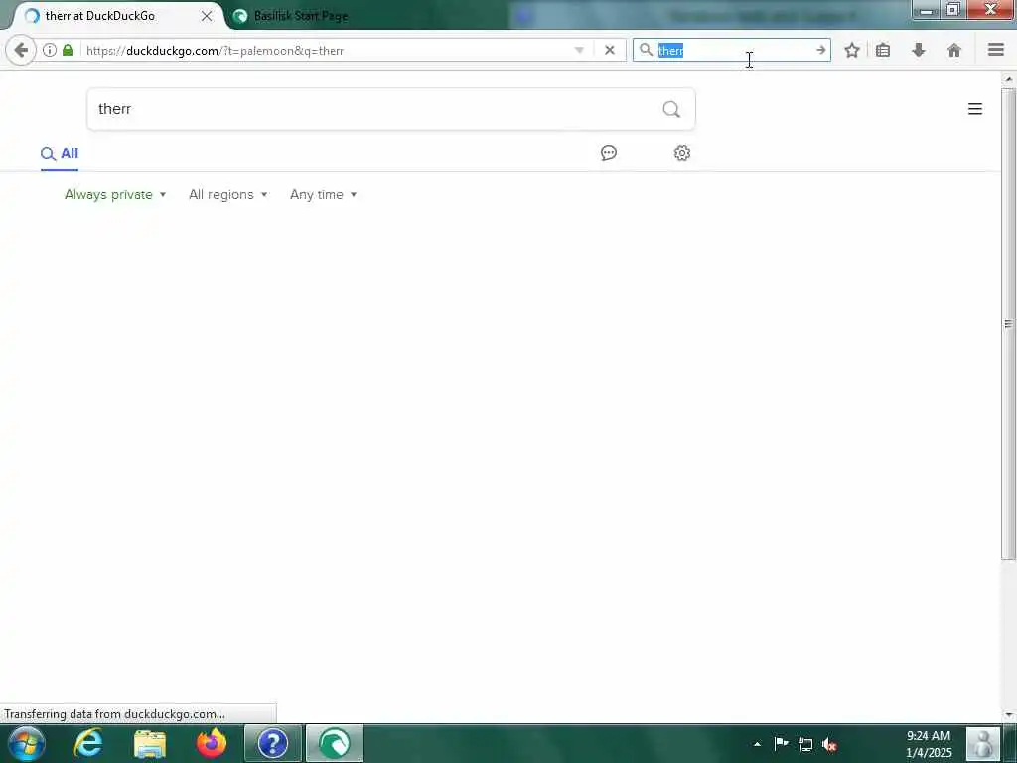Click the DuckDuckGo search magnifier button
Viewport: 1017px width, 763px height.
(671, 109)
